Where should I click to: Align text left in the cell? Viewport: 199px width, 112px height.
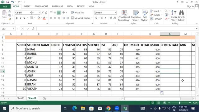51,18
